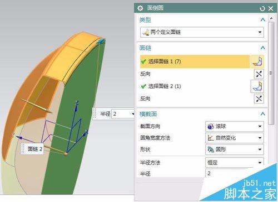278x202 pixels.
Task: Click the dialog scrollbar up arrow
Action: 271,18
